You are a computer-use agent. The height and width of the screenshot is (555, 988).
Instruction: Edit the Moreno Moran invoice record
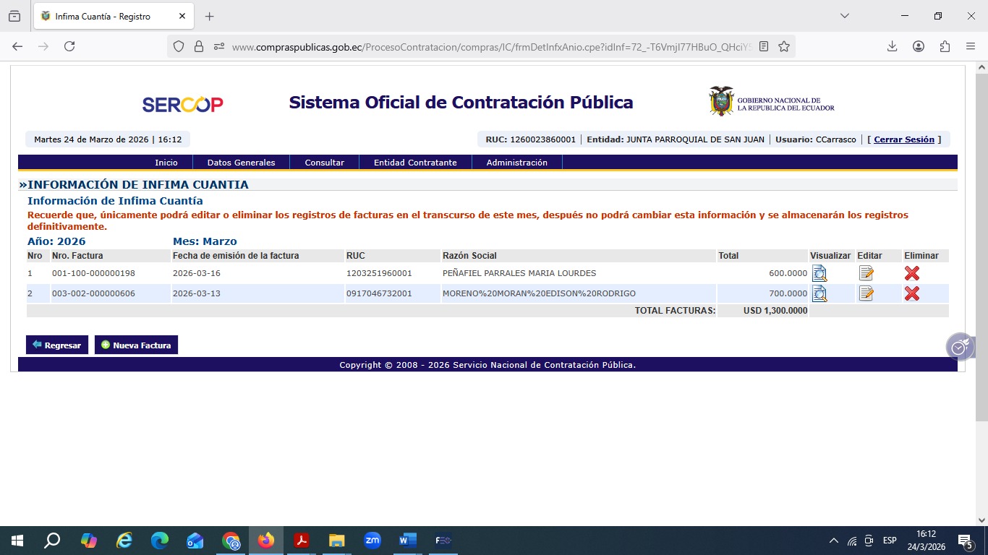click(x=866, y=293)
